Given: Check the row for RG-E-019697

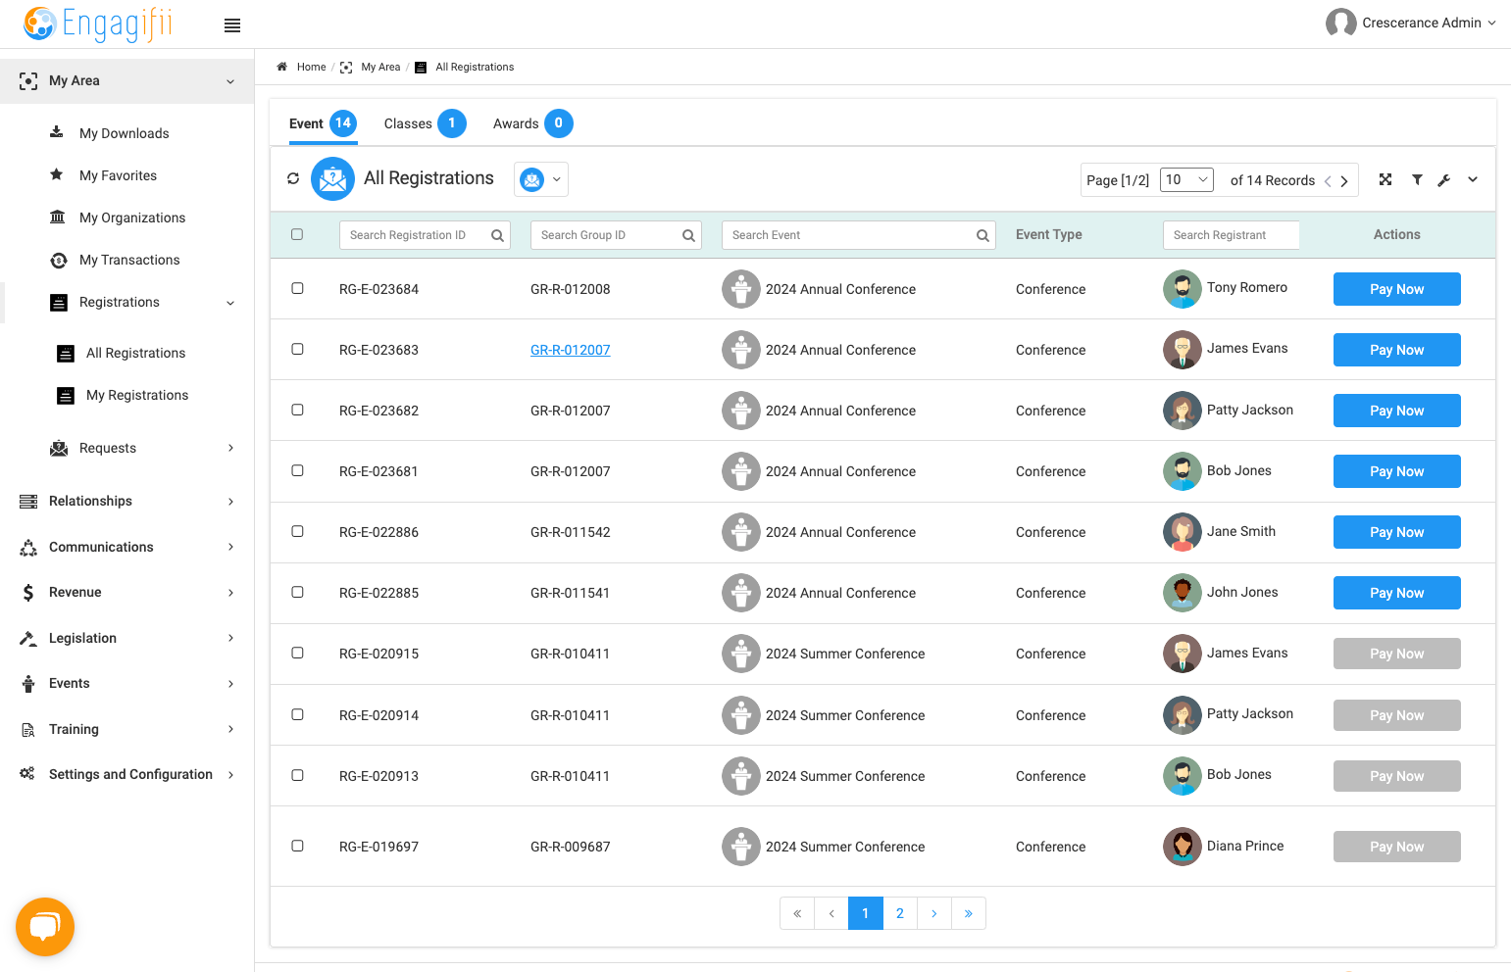Looking at the screenshot, I should pos(297,846).
